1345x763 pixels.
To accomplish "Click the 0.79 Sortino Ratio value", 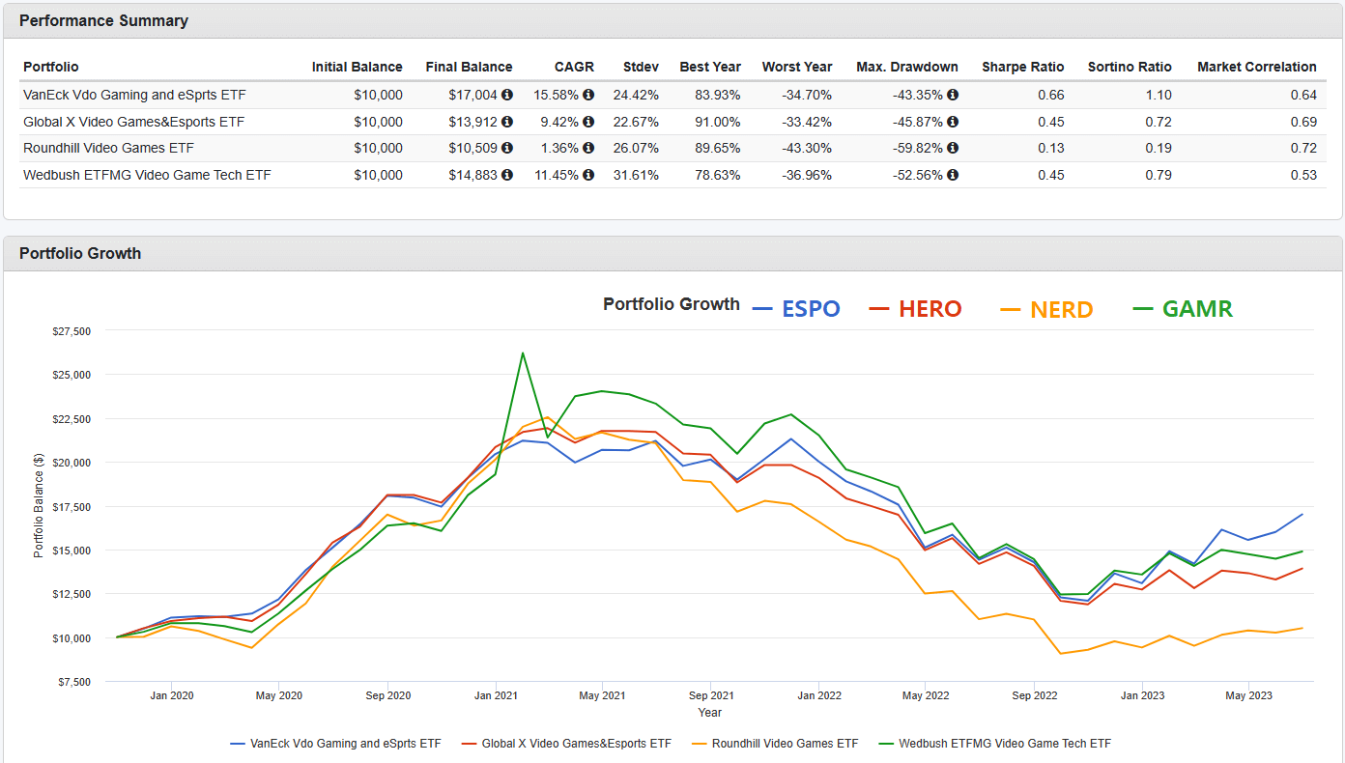I will [x=1159, y=175].
